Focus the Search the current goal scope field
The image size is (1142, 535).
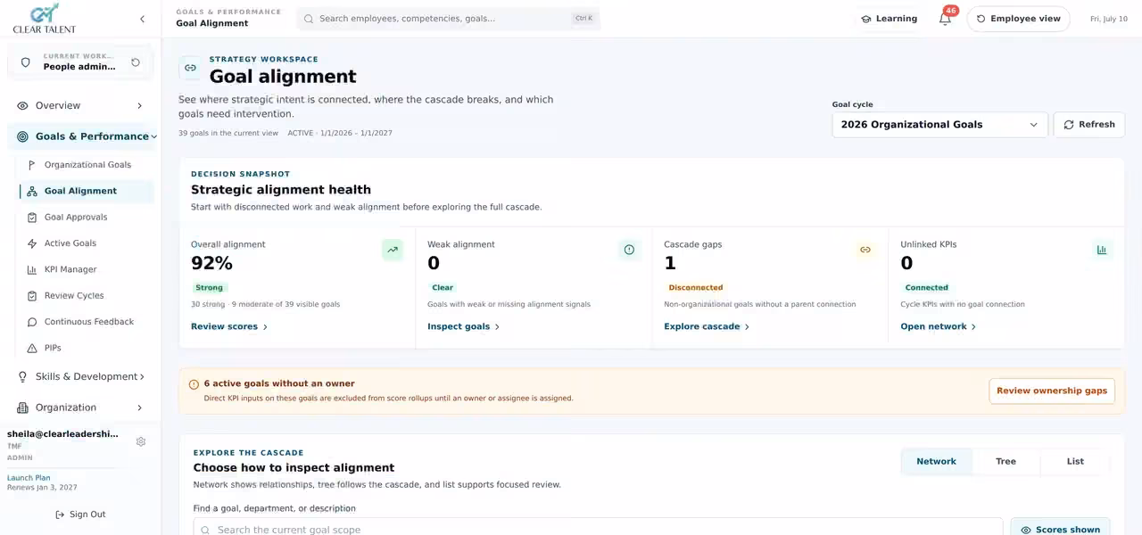(x=598, y=530)
